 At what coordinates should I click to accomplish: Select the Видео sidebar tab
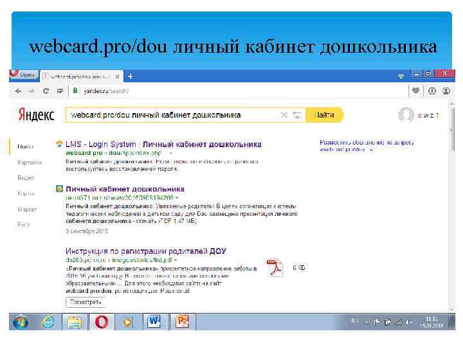click(x=26, y=178)
